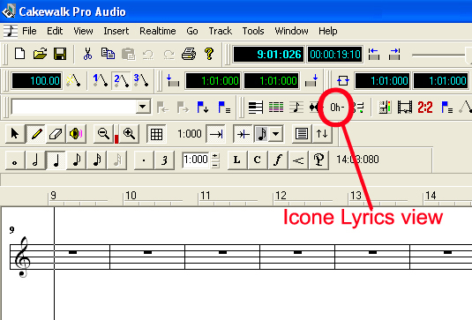472x320 pixels.
Task: Click the Paste clipboard icon
Action: [129, 54]
